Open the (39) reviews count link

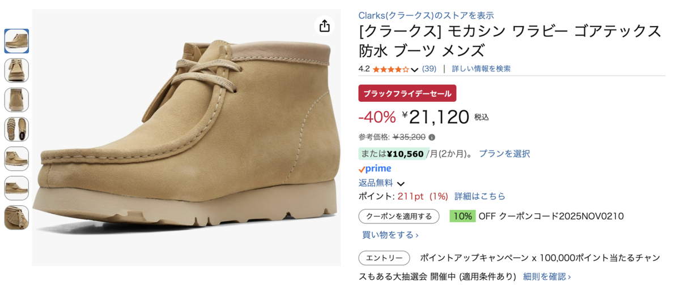tap(429, 69)
